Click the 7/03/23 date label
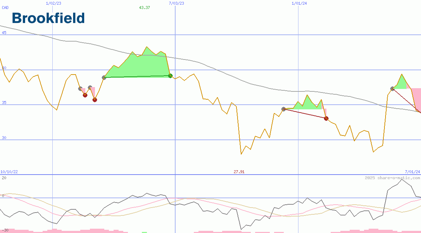Viewport: 421px width, 233px height. 176,3
